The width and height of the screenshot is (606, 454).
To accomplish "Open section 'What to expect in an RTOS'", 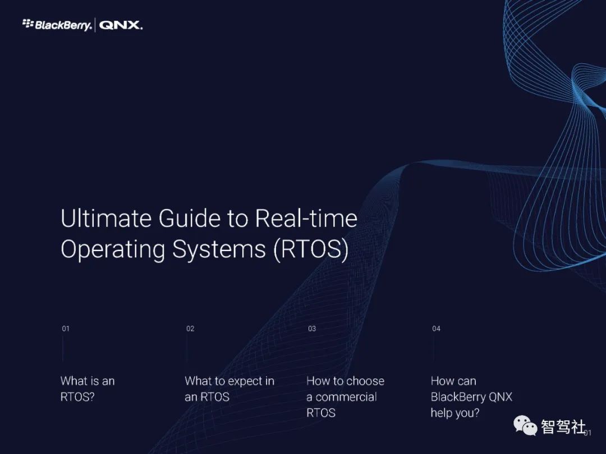I will click(x=229, y=389).
